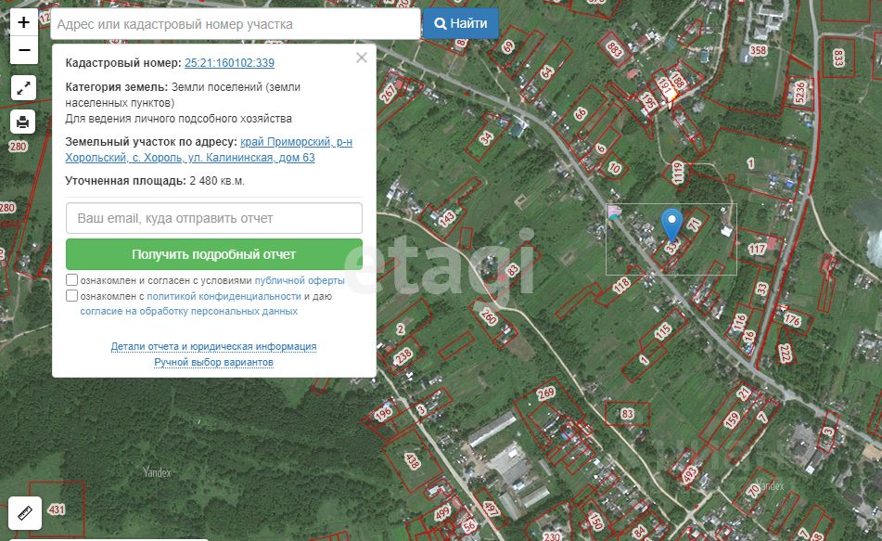882x541 pixels.
Task: Select parcel labeled 34 on map
Action: pos(486,137)
